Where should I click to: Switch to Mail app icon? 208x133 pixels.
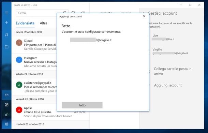point(6,95)
